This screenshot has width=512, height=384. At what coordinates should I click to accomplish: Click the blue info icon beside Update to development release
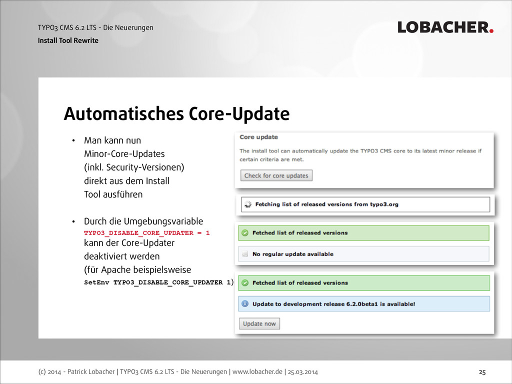point(245,304)
